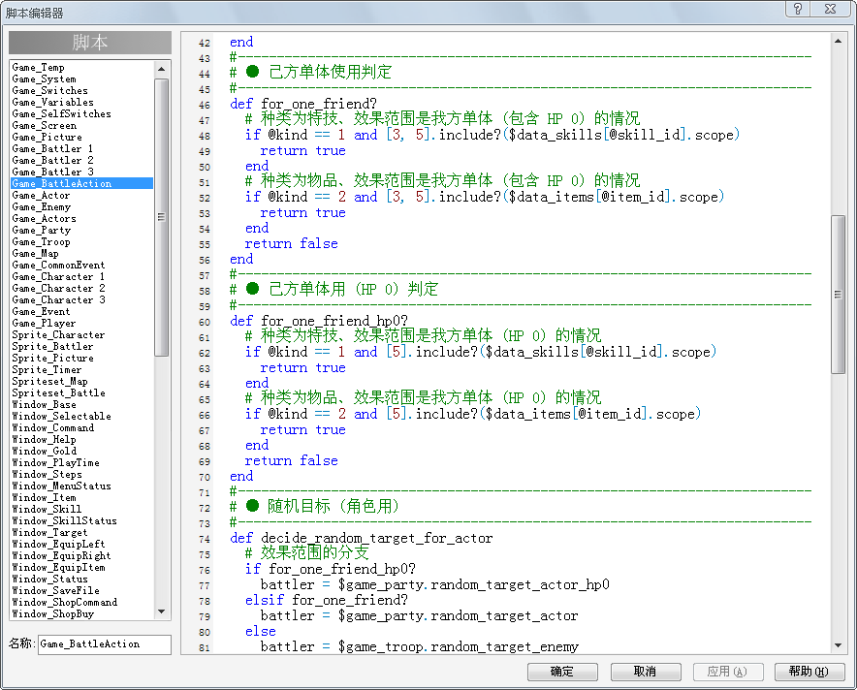Image resolution: width=857 pixels, height=690 pixels.
Task: Click the help question mark title button
Action: click(x=798, y=9)
